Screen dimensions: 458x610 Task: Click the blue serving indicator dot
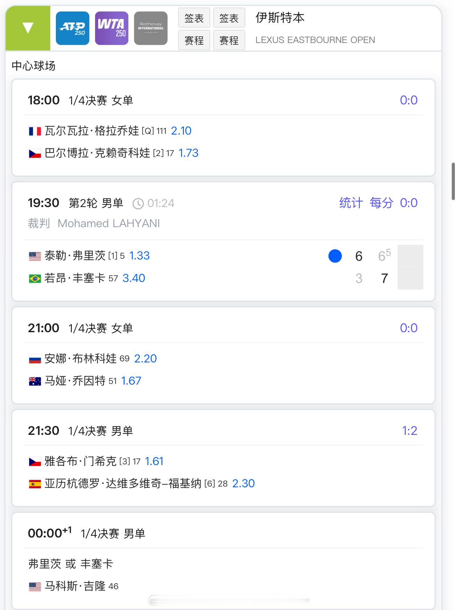(335, 256)
